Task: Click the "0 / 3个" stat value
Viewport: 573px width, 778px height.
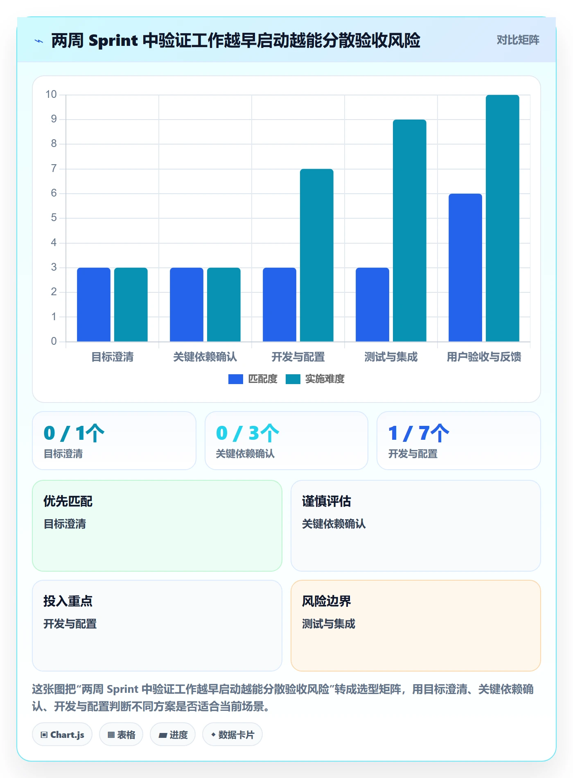Action: [x=248, y=433]
